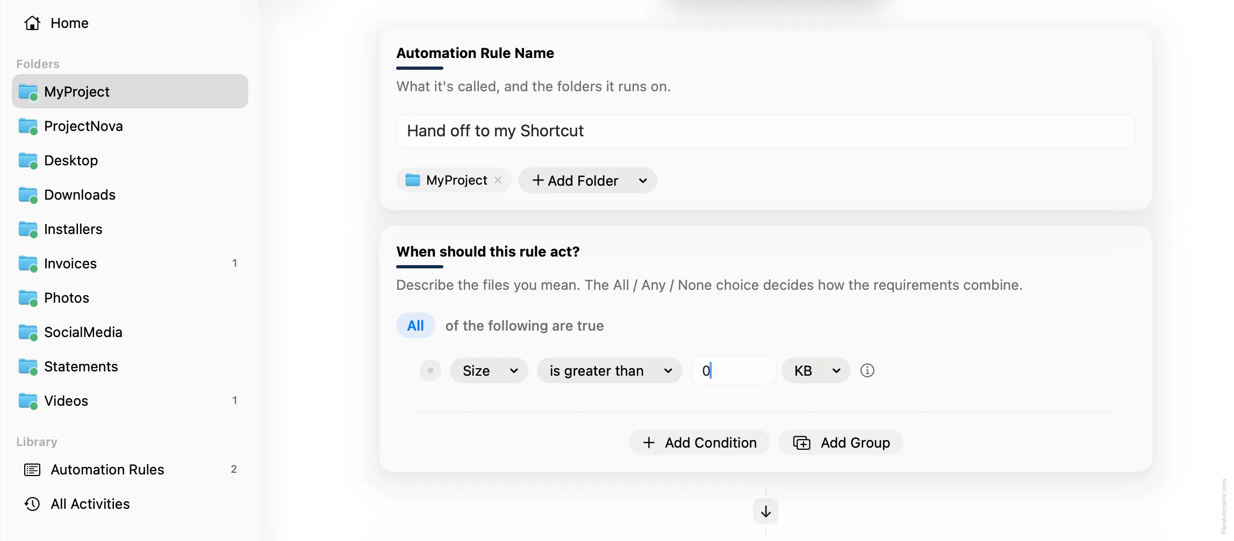Click the Desktop folder icon

(x=28, y=160)
